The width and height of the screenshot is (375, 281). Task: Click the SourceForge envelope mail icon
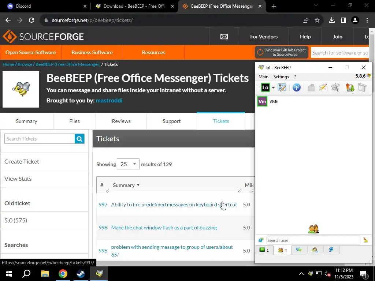(x=224, y=37)
